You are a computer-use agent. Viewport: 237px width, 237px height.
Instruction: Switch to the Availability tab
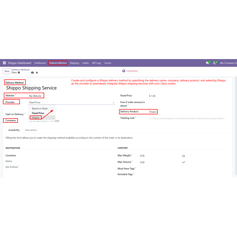(14, 130)
